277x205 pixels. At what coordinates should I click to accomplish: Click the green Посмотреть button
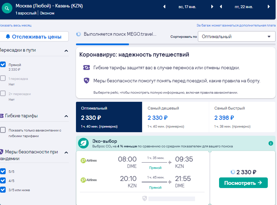tap(243, 183)
